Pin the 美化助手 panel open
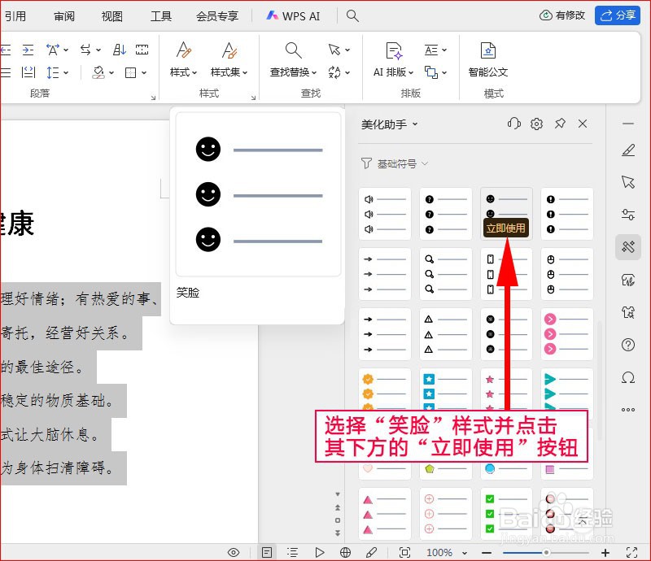The height and width of the screenshot is (561, 651). click(560, 124)
